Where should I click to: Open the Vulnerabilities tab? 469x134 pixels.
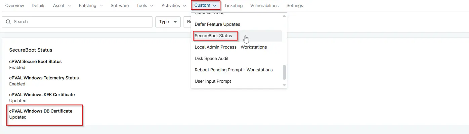pos(264,6)
